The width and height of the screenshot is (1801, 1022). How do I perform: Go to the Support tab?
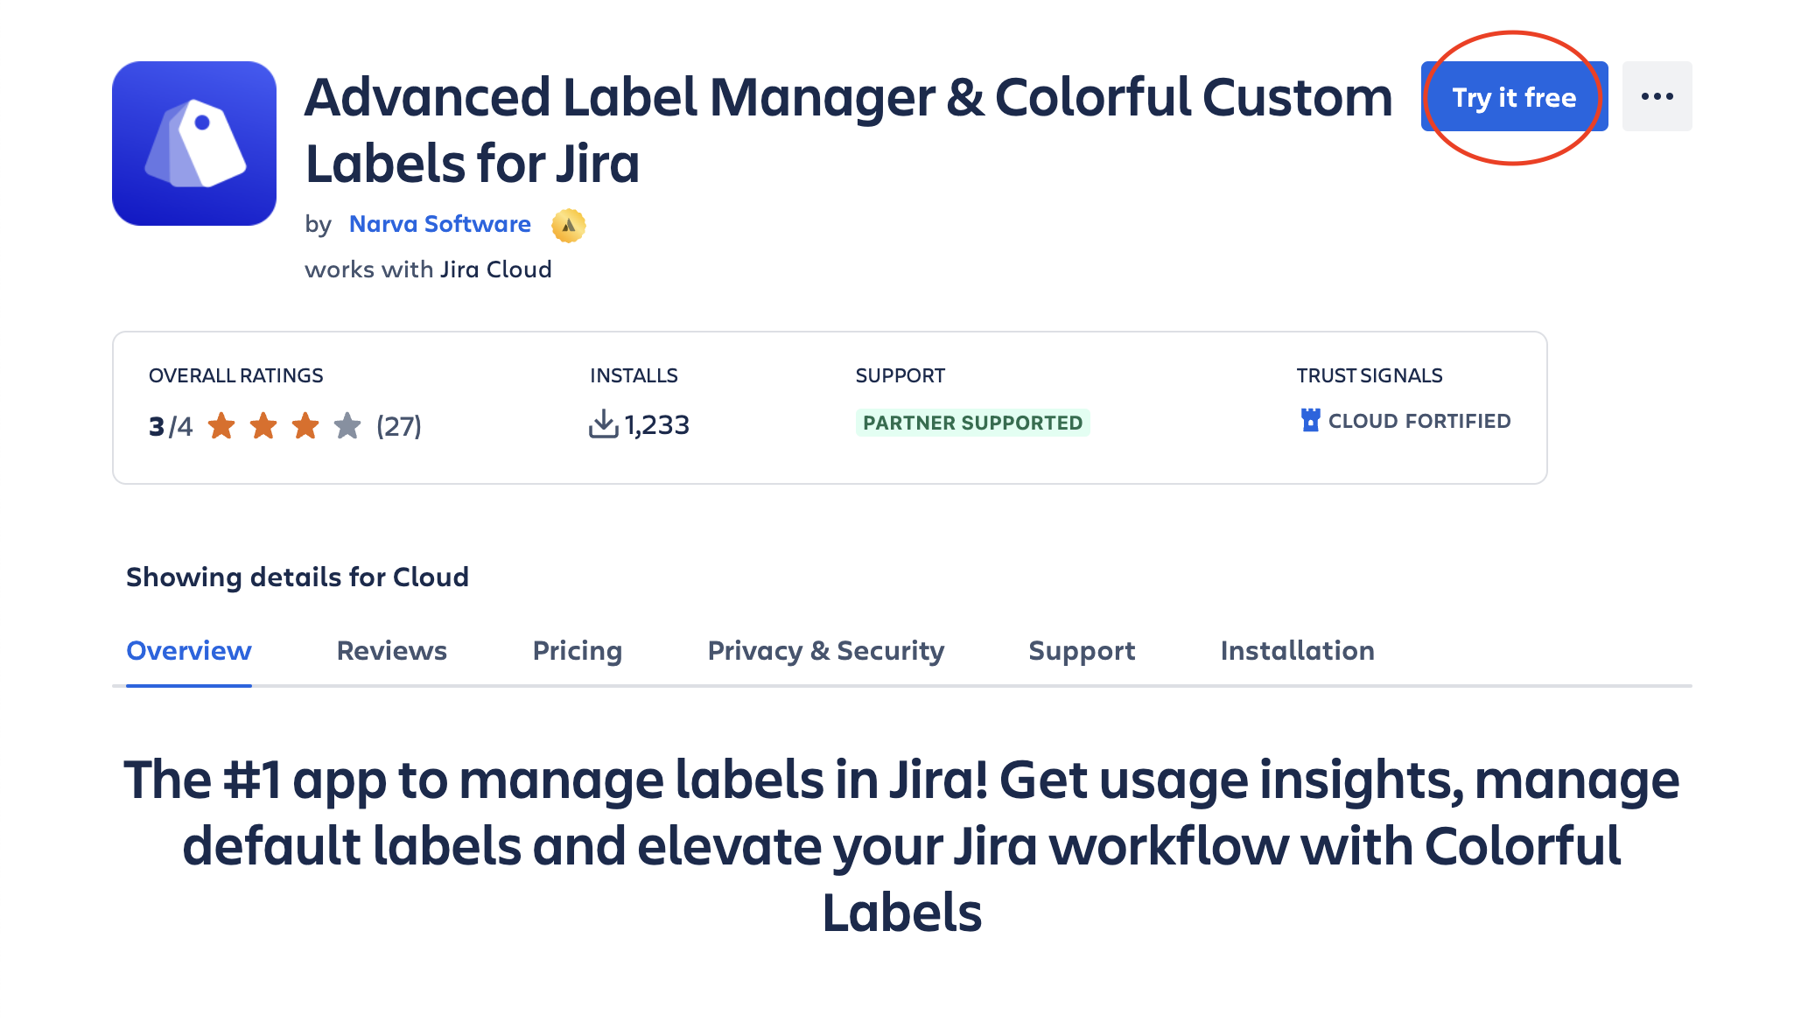coord(1082,651)
